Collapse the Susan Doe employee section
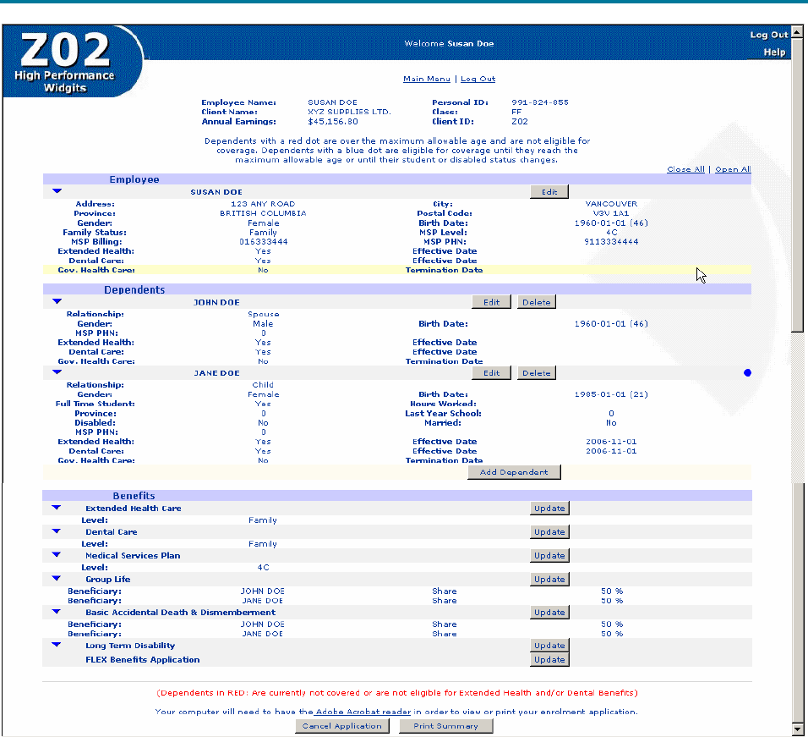This screenshot has width=808, height=737. pos(57,191)
